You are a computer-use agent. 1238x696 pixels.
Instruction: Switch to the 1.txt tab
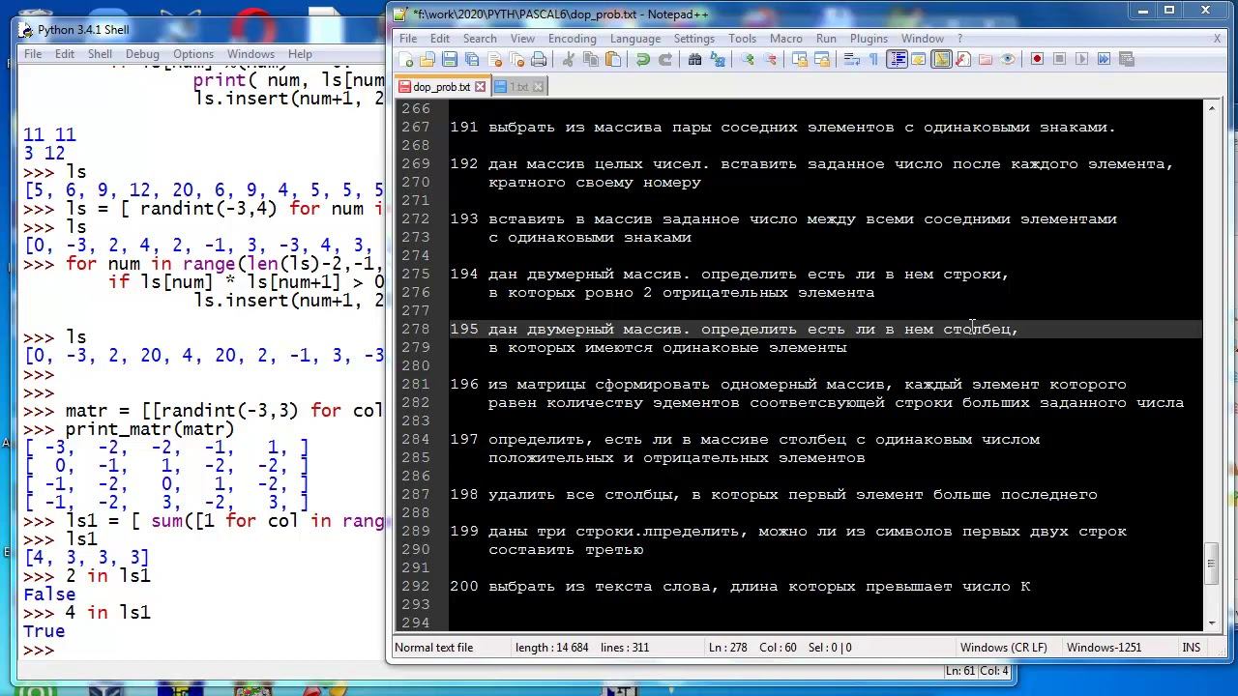click(518, 87)
